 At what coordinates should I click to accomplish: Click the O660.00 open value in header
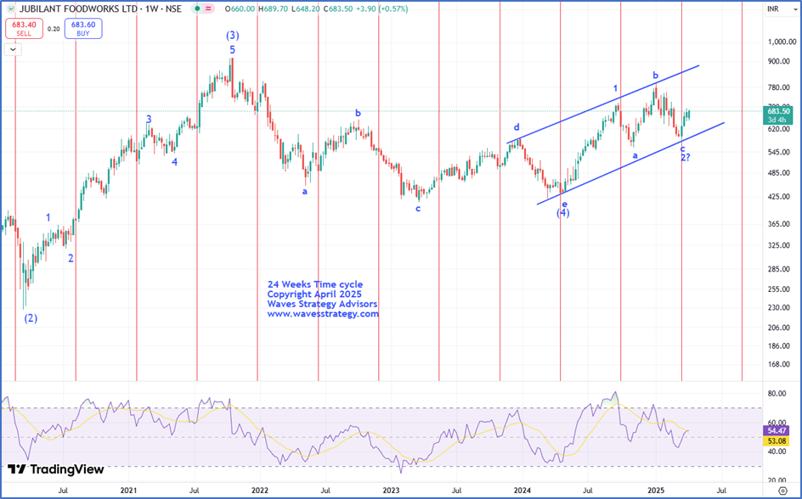point(240,8)
